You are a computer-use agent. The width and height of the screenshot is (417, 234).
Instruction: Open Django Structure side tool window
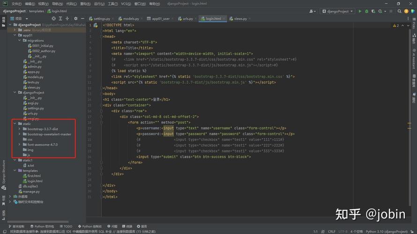pos(4,175)
